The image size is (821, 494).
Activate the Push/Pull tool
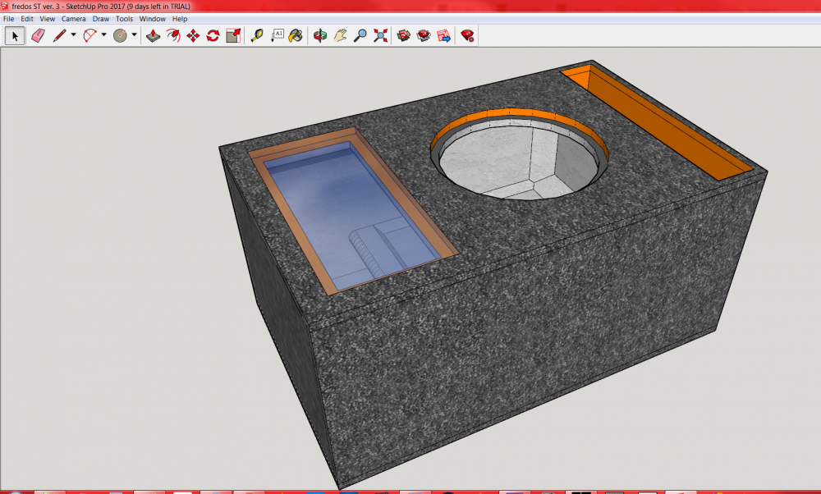pyautogui.click(x=153, y=35)
